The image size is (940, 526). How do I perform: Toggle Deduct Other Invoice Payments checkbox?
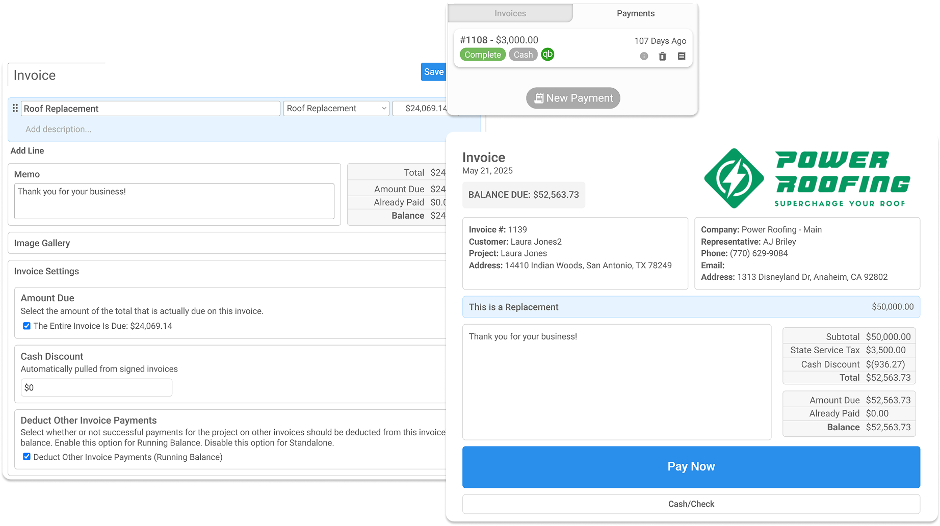pos(27,457)
